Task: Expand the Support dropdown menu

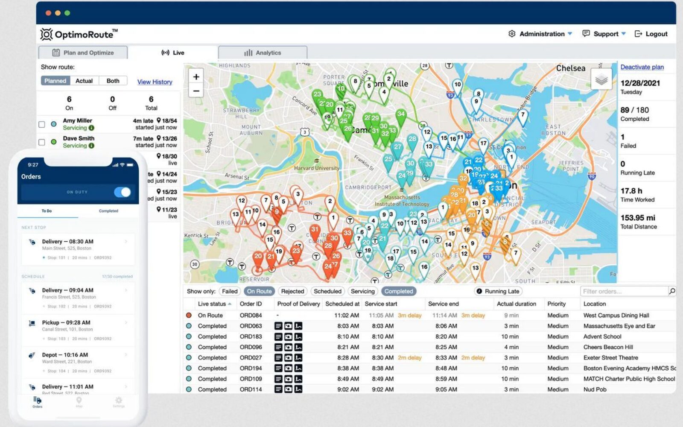Action: (604, 34)
